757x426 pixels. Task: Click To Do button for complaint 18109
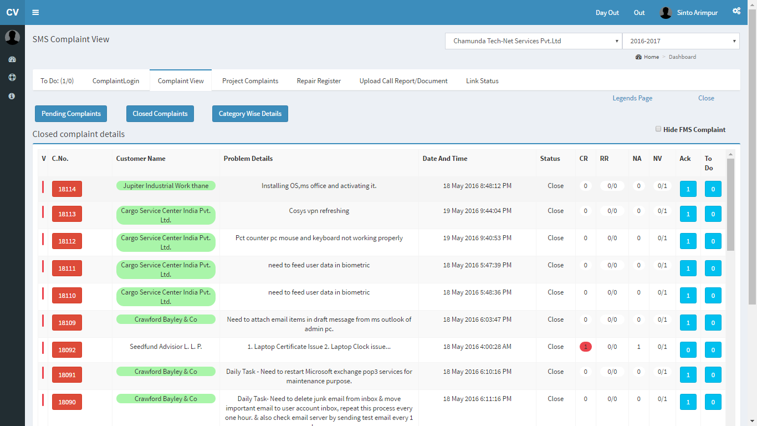713,323
